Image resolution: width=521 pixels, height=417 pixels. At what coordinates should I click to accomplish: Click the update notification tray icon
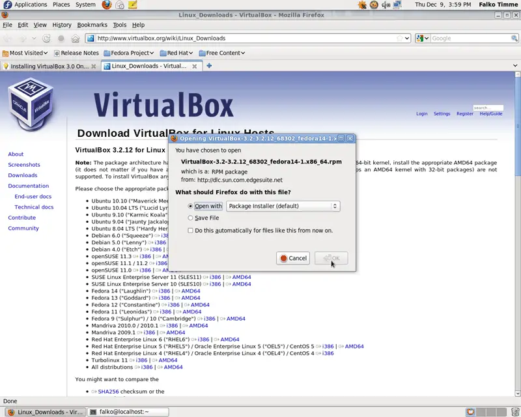point(362,5)
